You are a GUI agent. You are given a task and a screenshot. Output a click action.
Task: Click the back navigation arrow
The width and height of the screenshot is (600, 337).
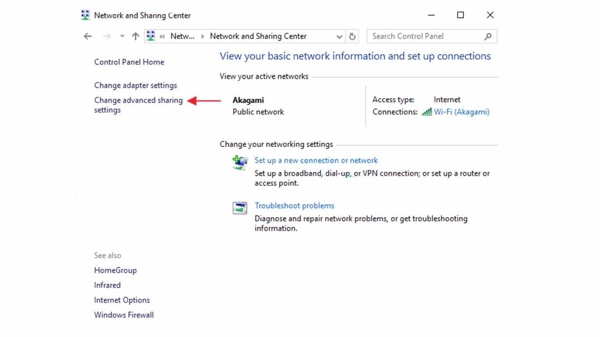[87, 36]
